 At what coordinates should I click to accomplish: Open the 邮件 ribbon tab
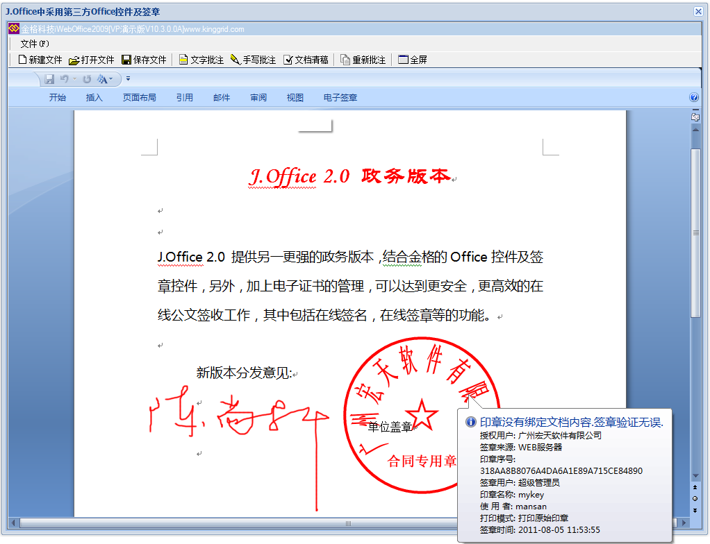(x=222, y=97)
